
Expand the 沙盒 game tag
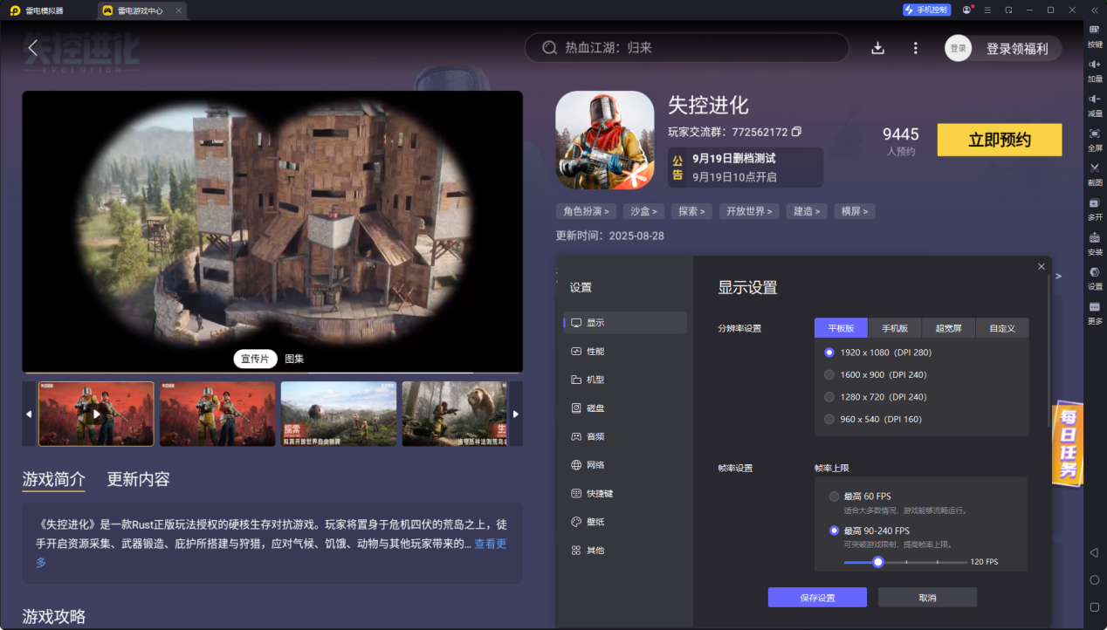coord(643,210)
